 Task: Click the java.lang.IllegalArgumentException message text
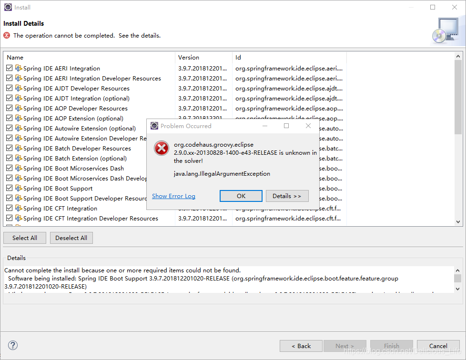[222, 173]
